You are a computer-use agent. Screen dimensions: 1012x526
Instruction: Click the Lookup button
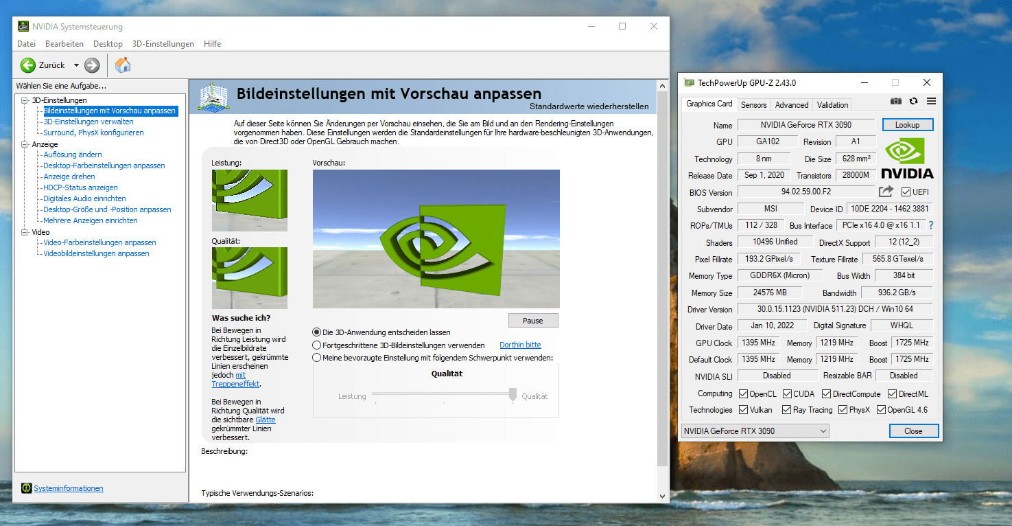coord(908,125)
